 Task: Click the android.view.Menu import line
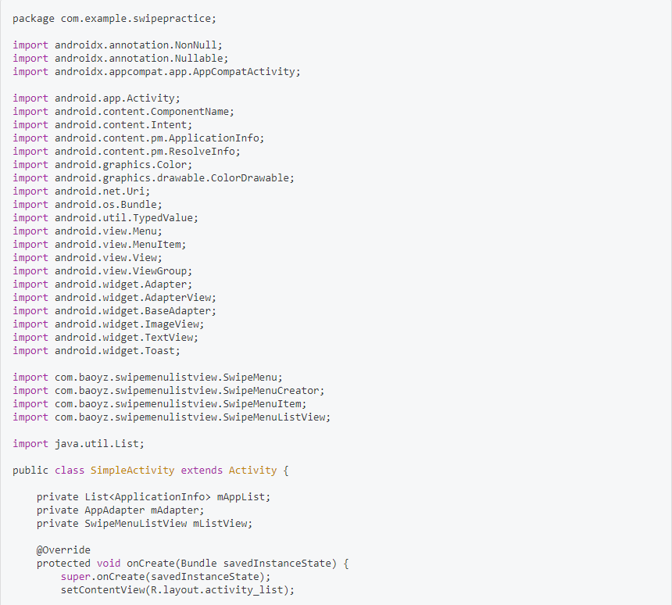[x=88, y=231]
